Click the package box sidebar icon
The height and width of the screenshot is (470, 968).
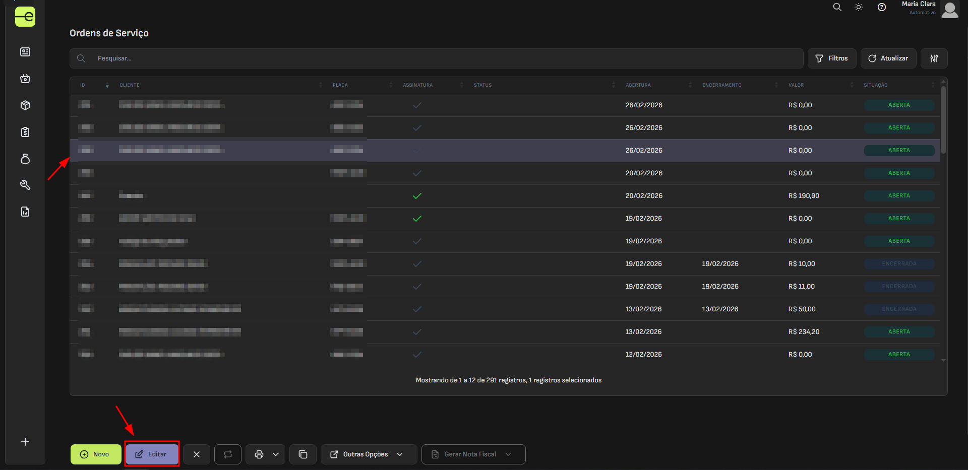coord(25,105)
